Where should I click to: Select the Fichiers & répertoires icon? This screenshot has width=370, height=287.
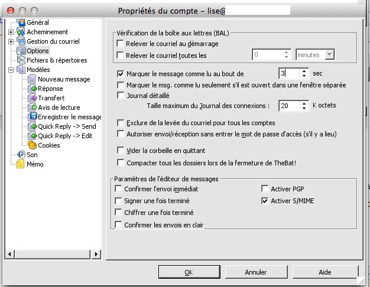click(x=21, y=60)
